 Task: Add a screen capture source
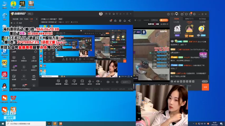pyautogui.click(x=58, y=82)
